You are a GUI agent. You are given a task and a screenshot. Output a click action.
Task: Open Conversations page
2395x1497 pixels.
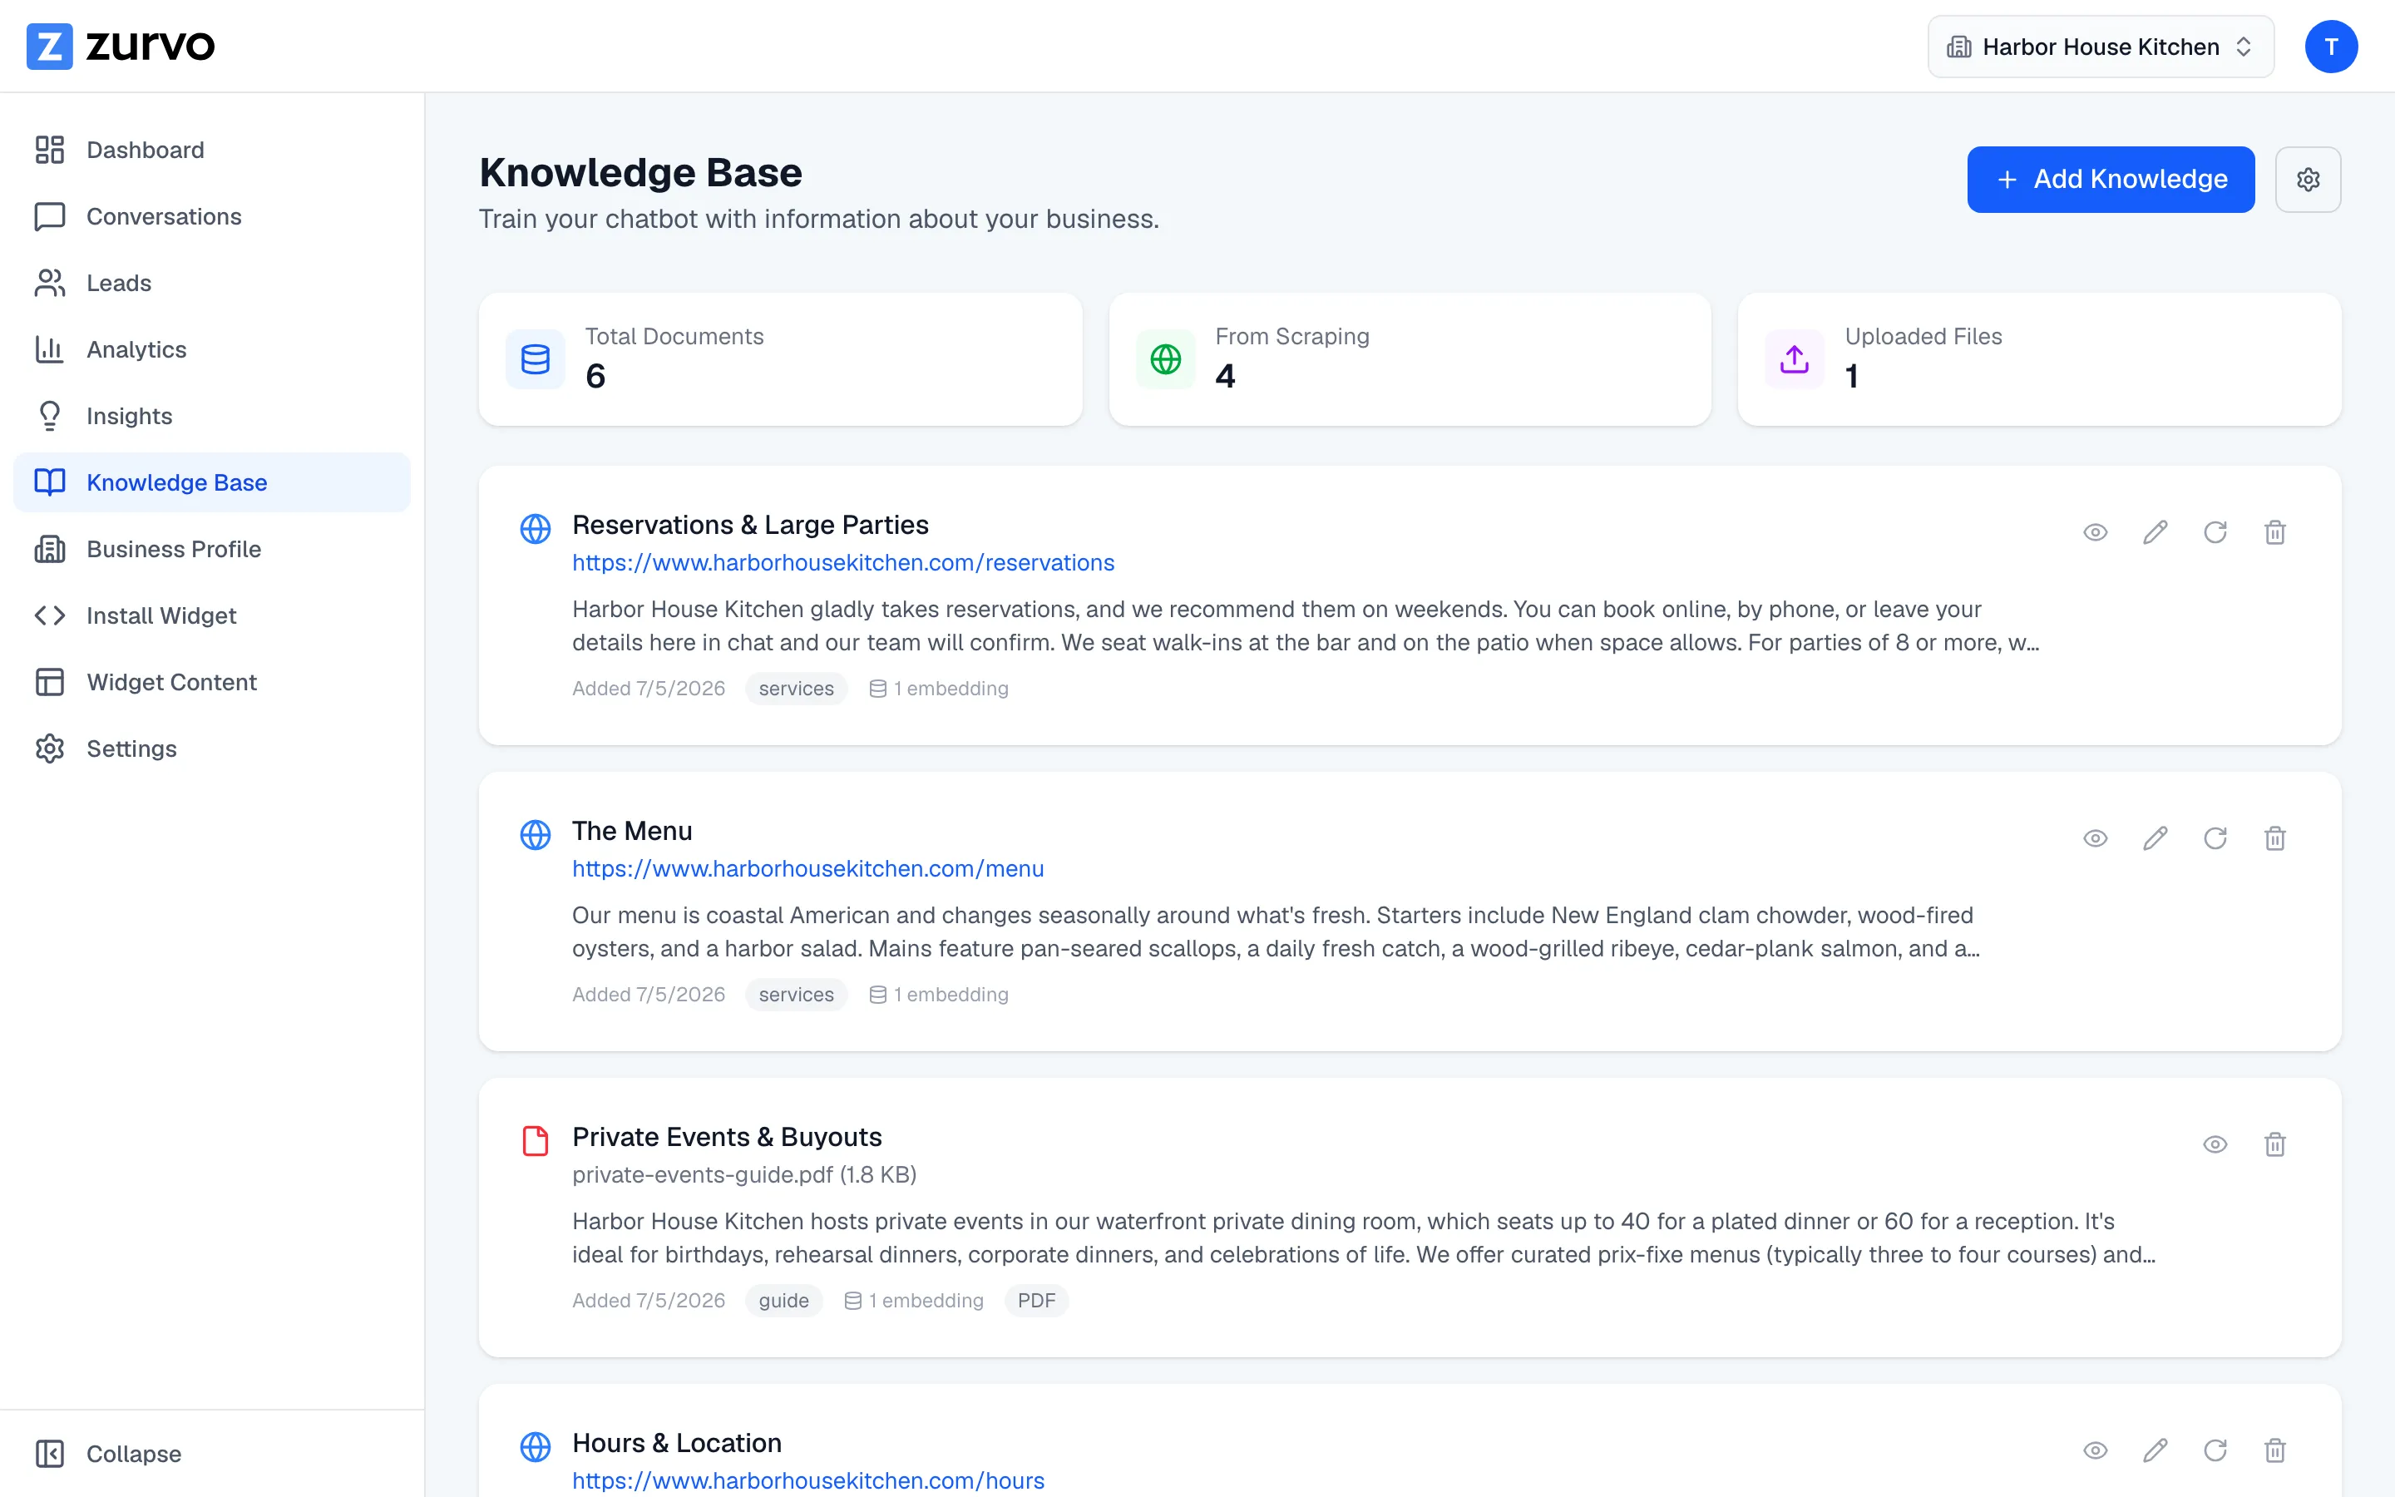point(212,216)
